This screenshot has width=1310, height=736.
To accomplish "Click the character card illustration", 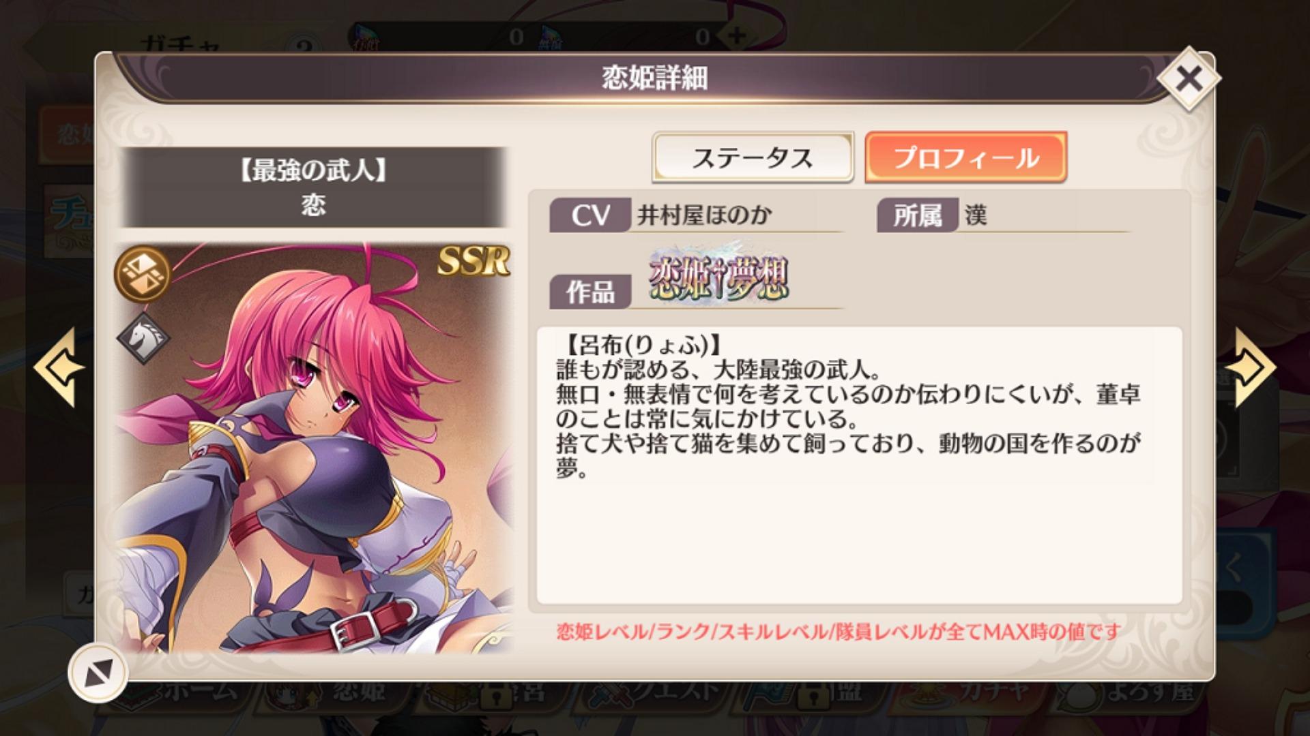I will [x=314, y=448].
